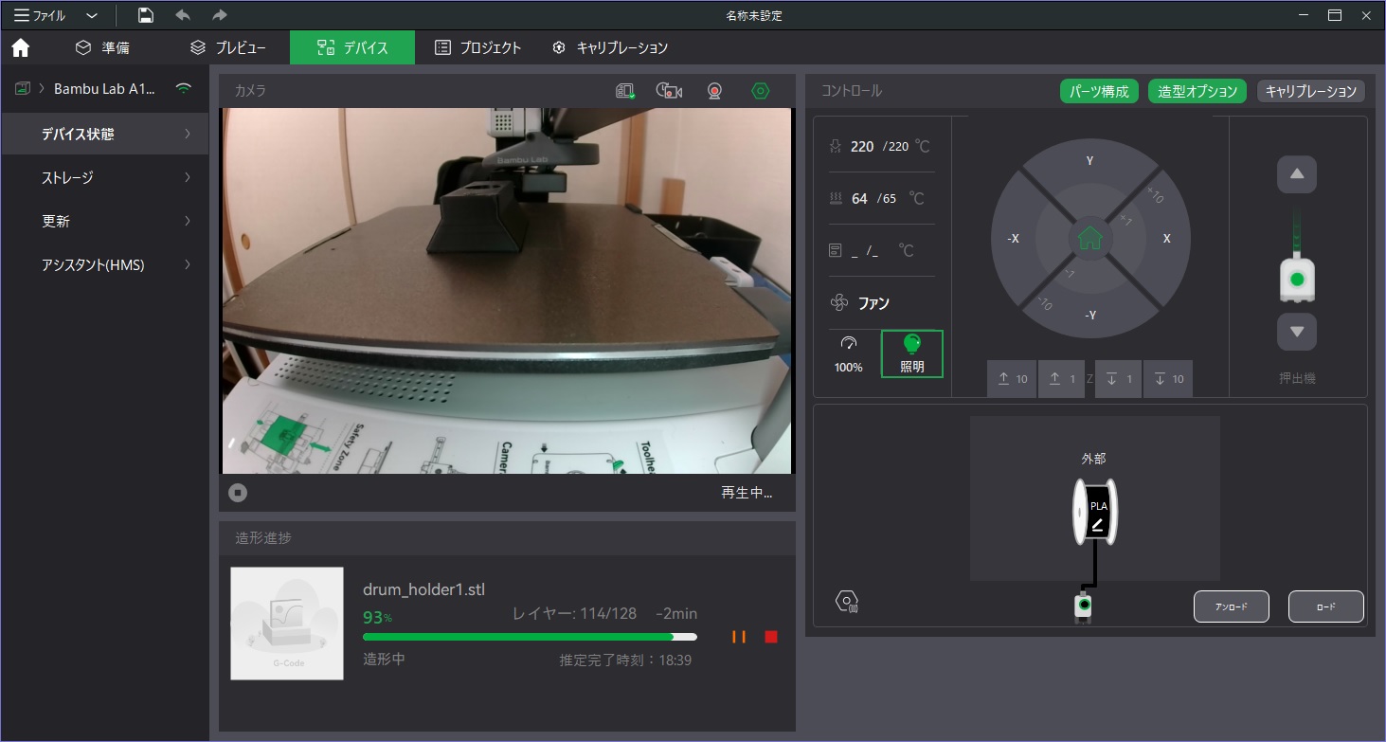Switch to the プレビュー tab
1386x742 pixels.
pyautogui.click(x=227, y=47)
